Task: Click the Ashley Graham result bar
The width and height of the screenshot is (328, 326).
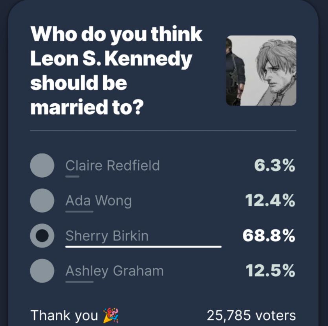Action: point(79,282)
